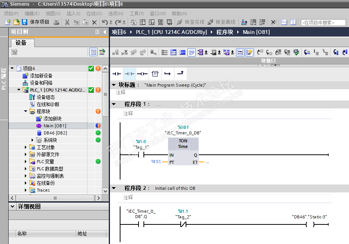349x244 pixels.
Task: Click the cut scissors icon
Action: (67, 22)
